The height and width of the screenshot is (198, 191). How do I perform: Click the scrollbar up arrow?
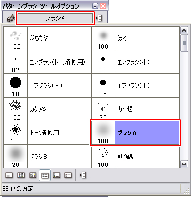pos(184,31)
